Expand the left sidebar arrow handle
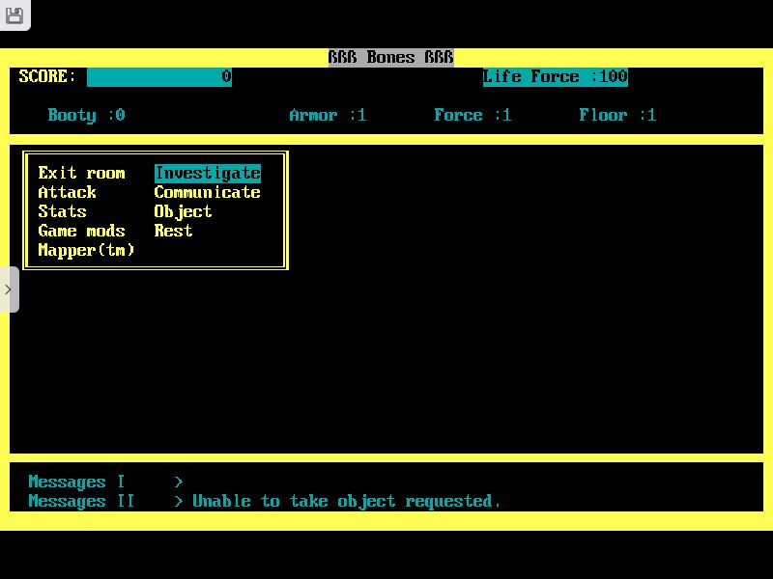This screenshot has width=773, height=579. point(9,289)
